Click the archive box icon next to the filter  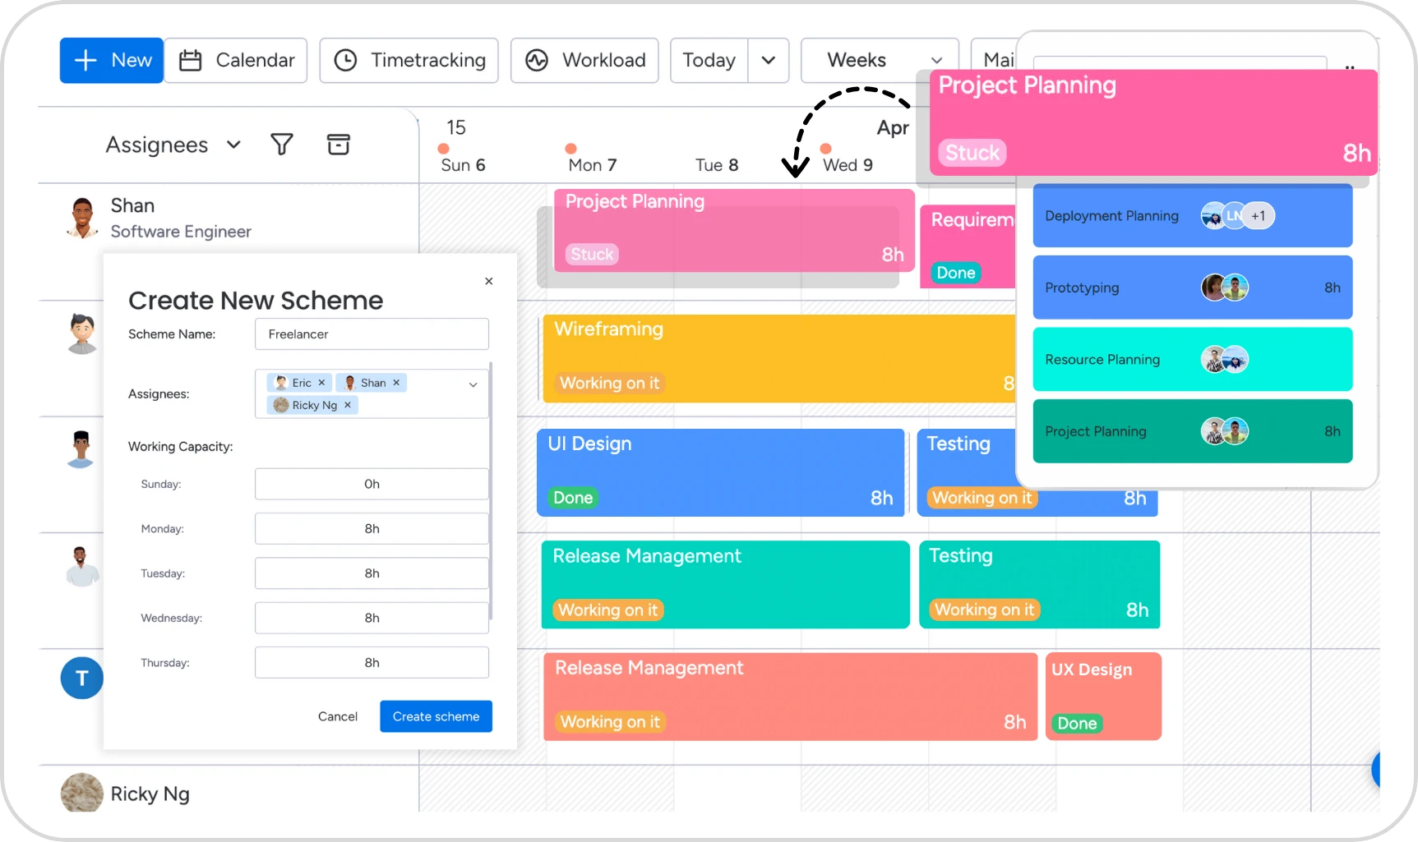(339, 144)
